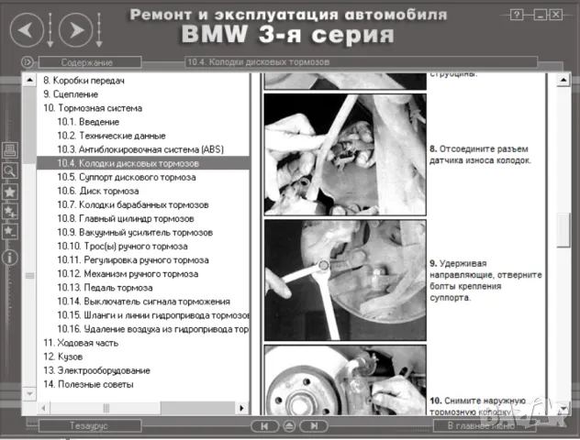
Task: Click the up-arrow button in bottom bar
Action: pos(289,426)
